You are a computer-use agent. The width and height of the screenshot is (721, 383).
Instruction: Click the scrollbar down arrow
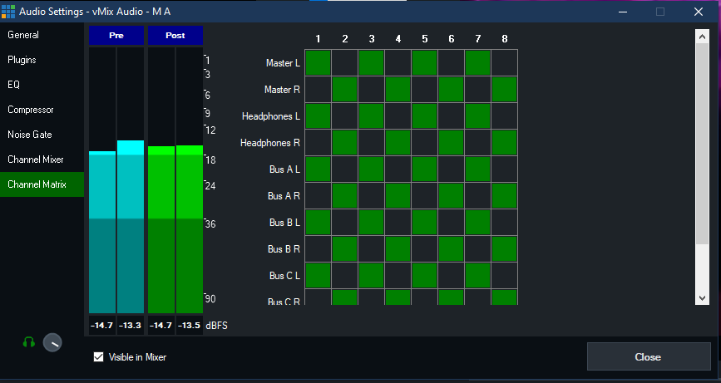[703, 297]
